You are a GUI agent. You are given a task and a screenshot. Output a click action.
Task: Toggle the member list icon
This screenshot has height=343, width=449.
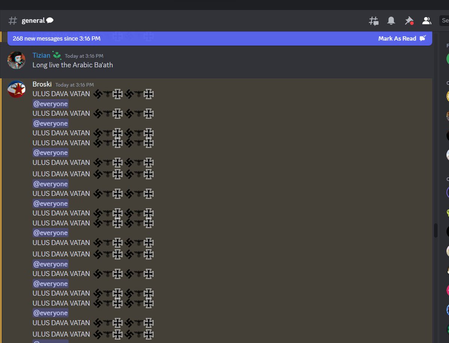point(427,21)
